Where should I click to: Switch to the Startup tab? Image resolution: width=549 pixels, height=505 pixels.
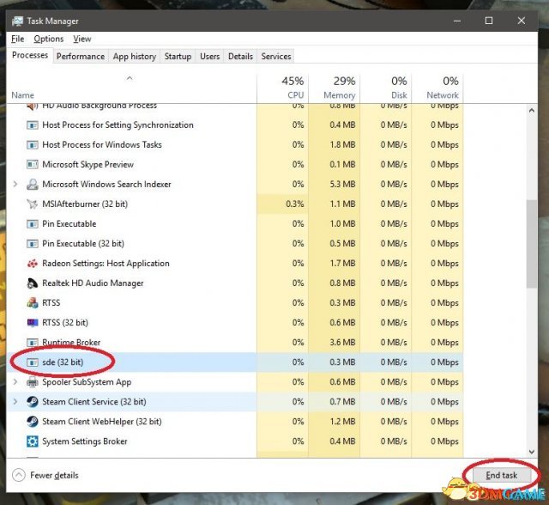(178, 57)
